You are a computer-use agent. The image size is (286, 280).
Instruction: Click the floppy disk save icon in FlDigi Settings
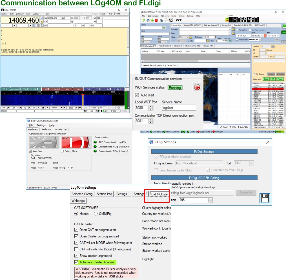(265, 198)
